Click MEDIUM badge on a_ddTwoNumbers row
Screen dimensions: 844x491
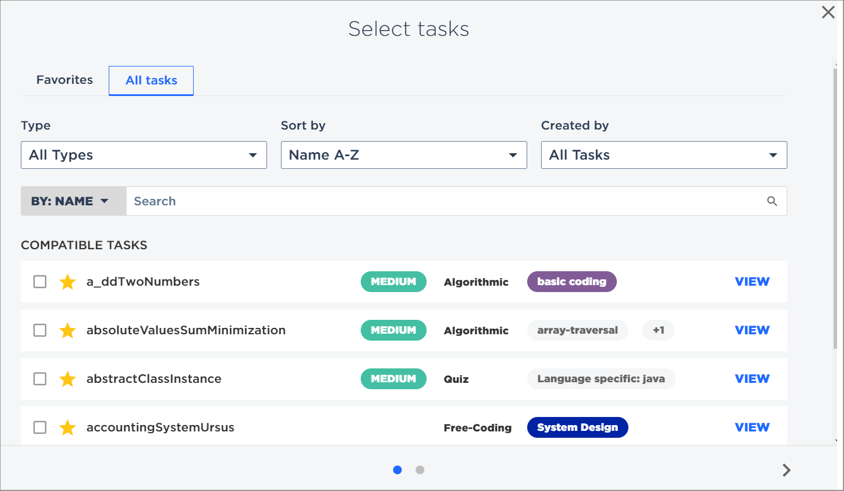click(x=394, y=282)
